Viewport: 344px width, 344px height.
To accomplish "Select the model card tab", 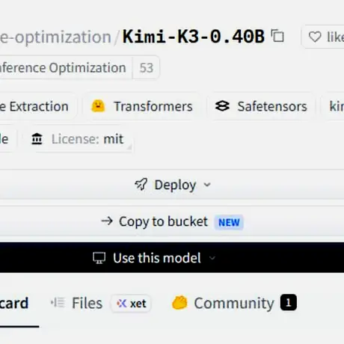I will coord(14,303).
